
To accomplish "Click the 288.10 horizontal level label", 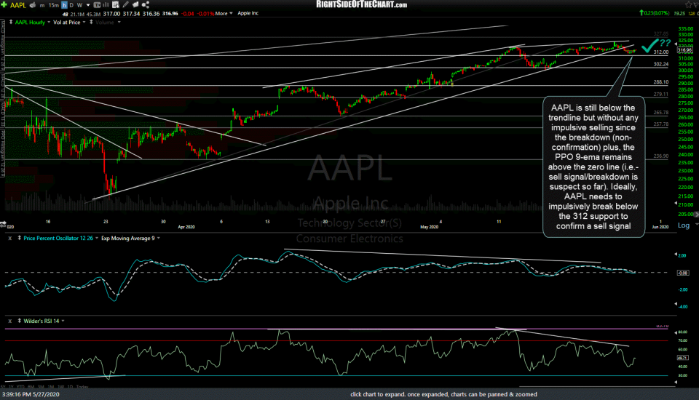I will pyautogui.click(x=661, y=82).
